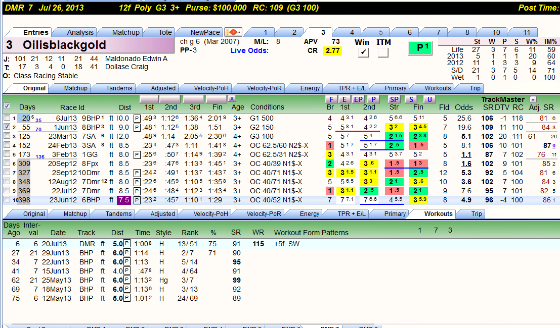Image resolution: width=560 pixels, height=328 pixels.
Task: Click the horse name Oilisblackgold
Action: 64,45
